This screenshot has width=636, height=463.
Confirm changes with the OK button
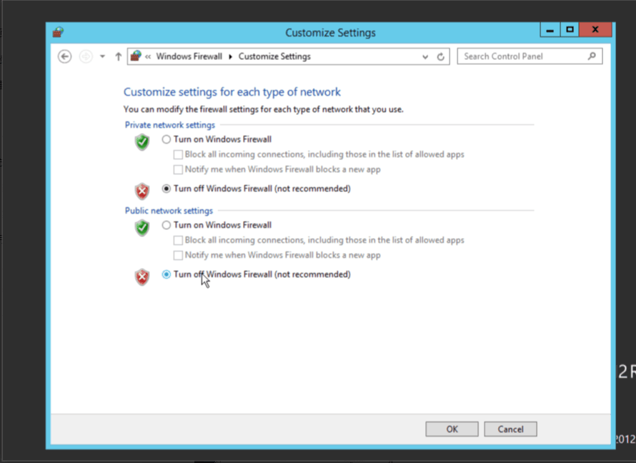(x=452, y=429)
